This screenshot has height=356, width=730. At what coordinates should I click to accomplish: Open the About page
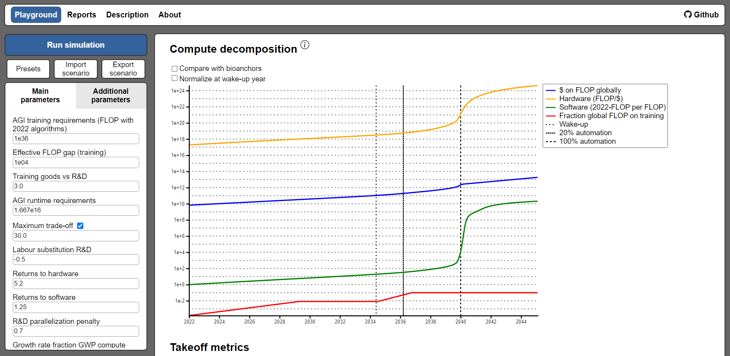point(169,15)
